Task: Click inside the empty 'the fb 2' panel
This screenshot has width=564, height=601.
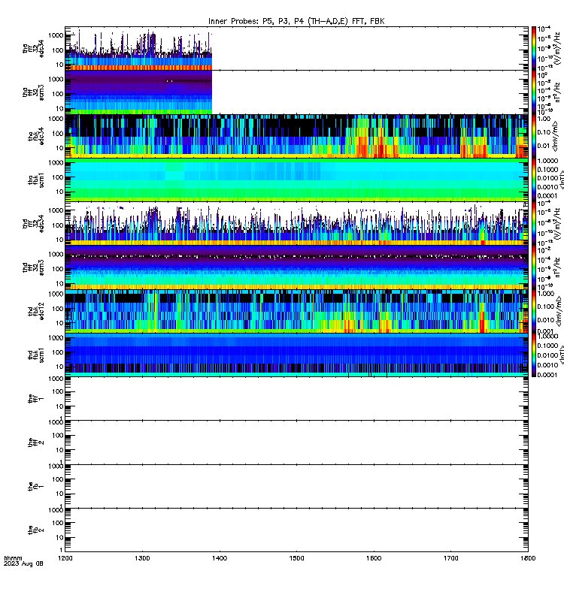Action: [x=296, y=530]
